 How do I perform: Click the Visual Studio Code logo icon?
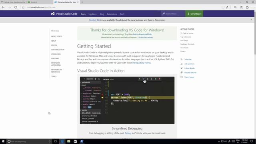pos(53,14)
